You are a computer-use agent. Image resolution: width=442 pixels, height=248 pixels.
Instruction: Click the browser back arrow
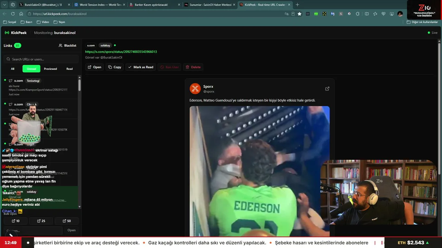point(4,14)
